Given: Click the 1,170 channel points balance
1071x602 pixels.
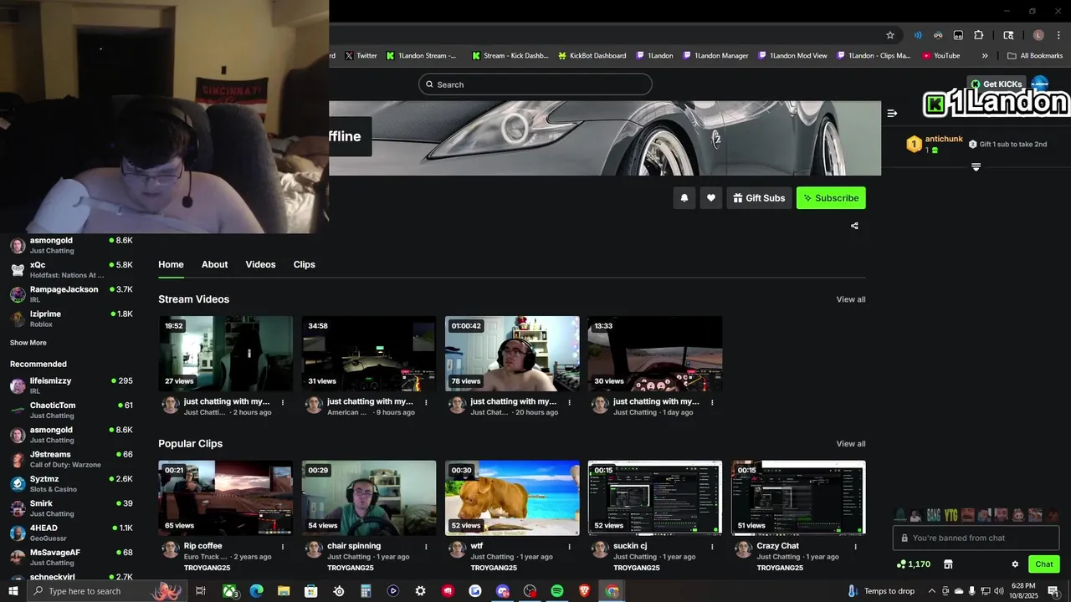Looking at the screenshot, I should pos(914,564).
